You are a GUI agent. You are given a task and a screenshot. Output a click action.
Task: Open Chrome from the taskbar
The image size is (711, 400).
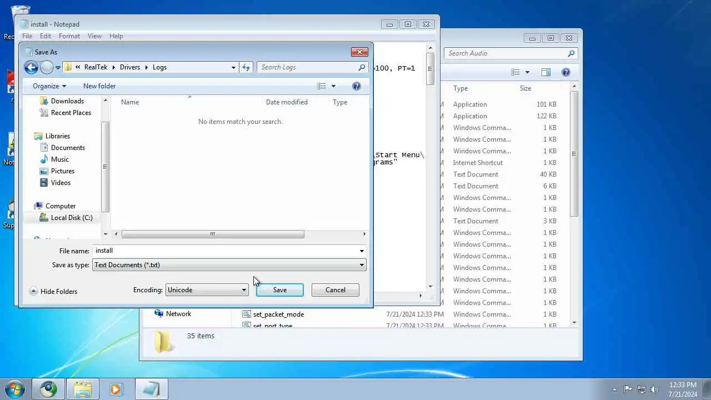pos(48,389)
